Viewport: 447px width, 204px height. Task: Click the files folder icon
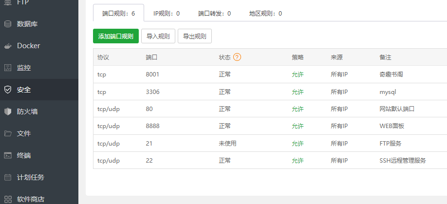click(8, 133)
